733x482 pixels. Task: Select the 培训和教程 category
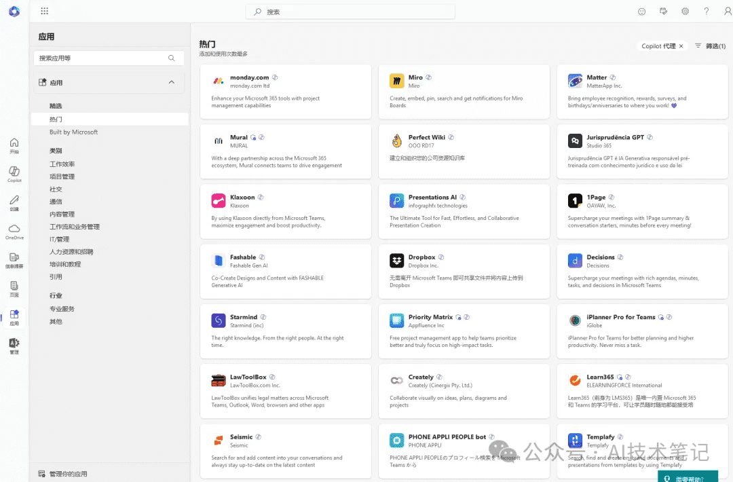65,264
